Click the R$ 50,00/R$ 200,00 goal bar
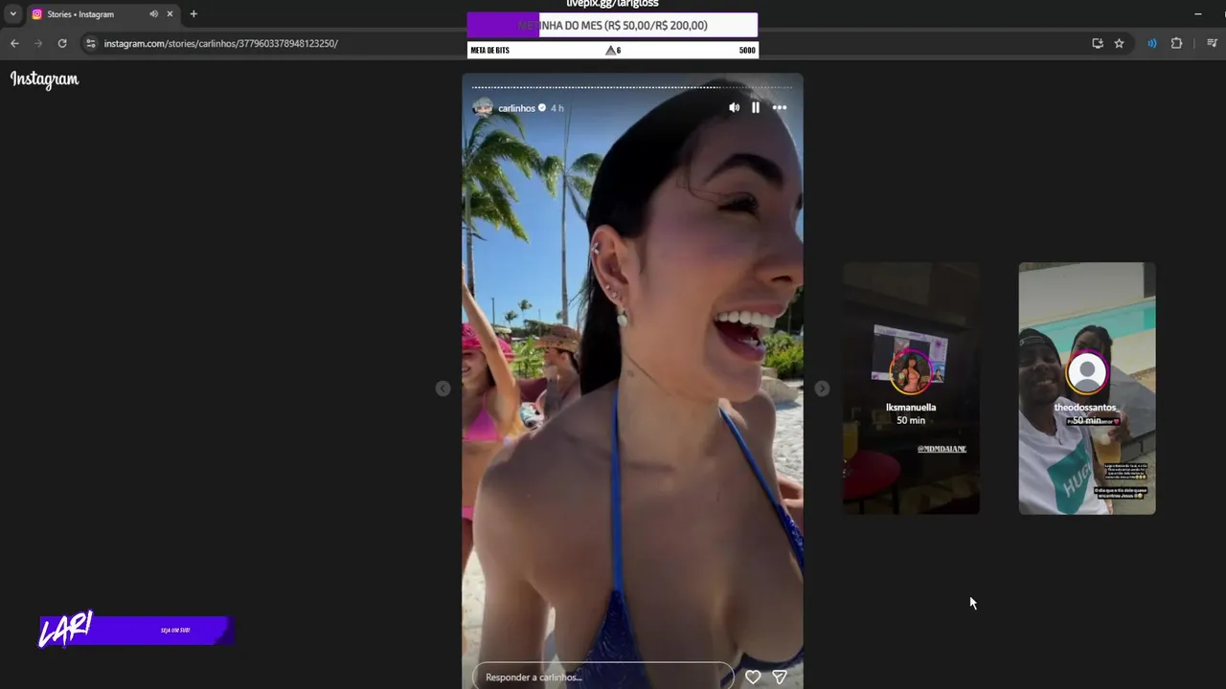The height and width of the screenshot is (689, 1226). click(x=612, y=26)
